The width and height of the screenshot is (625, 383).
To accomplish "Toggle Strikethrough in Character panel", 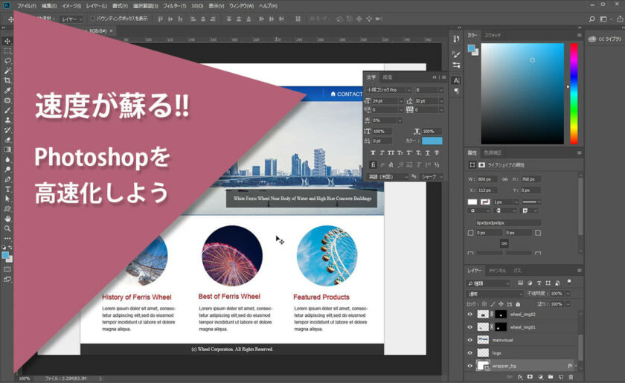I will coord(437,152).
